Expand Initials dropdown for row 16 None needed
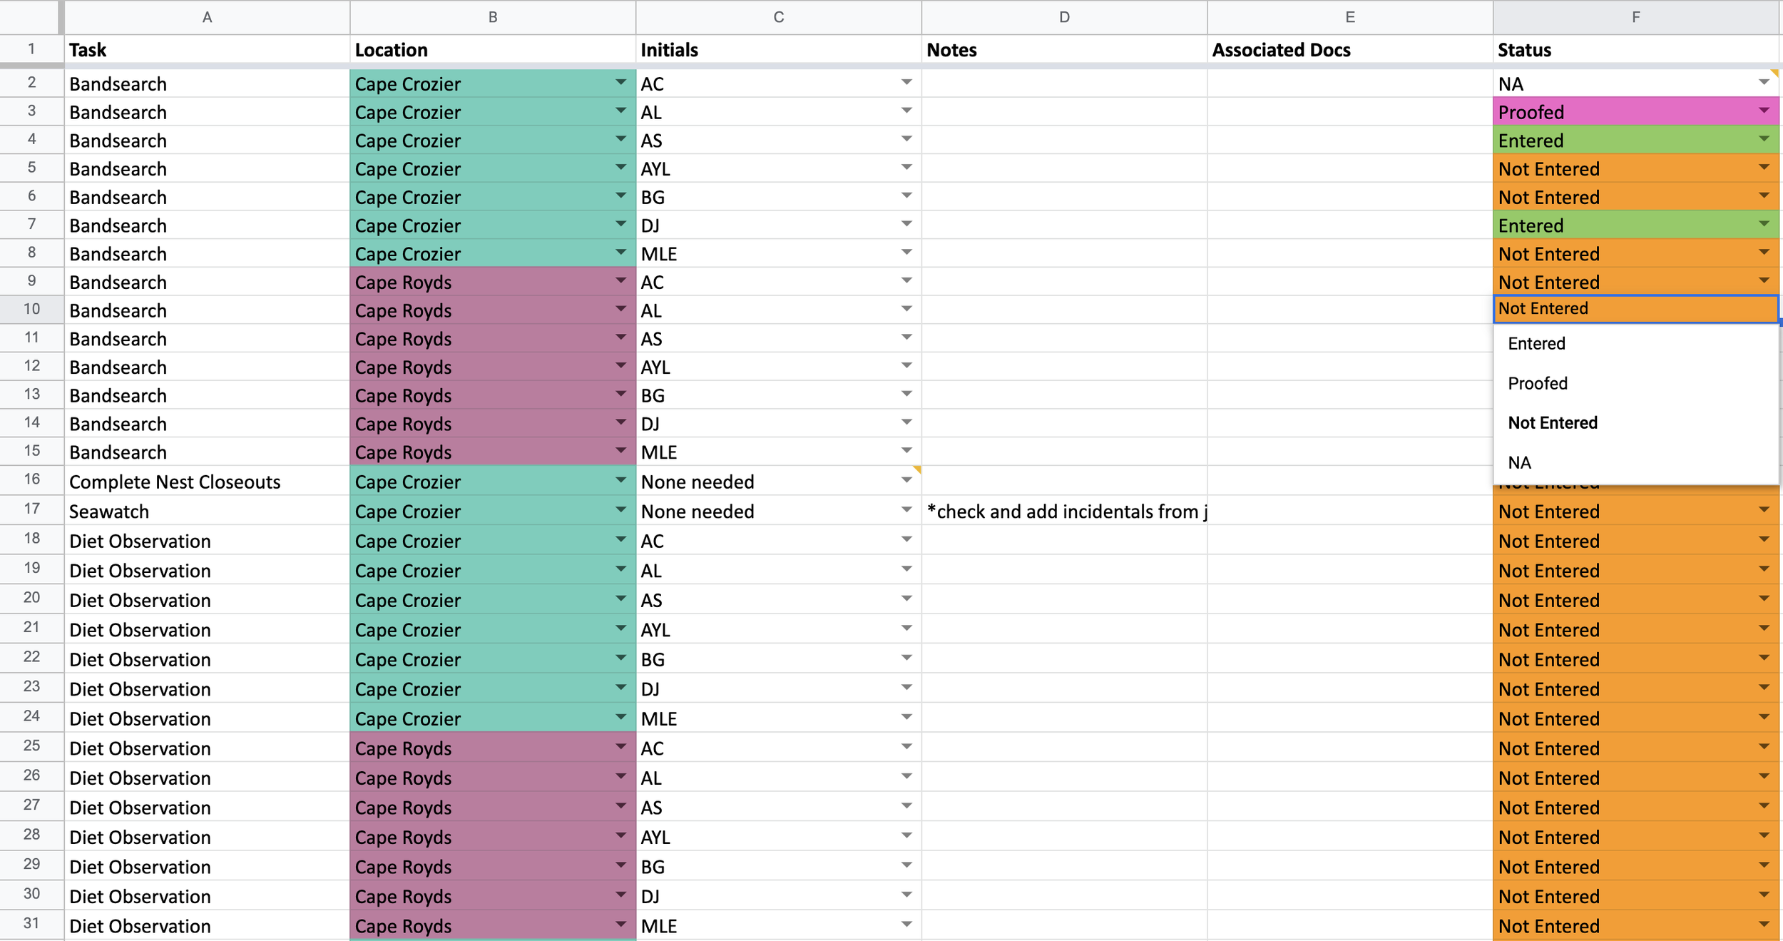 click(x=906, y=481)
